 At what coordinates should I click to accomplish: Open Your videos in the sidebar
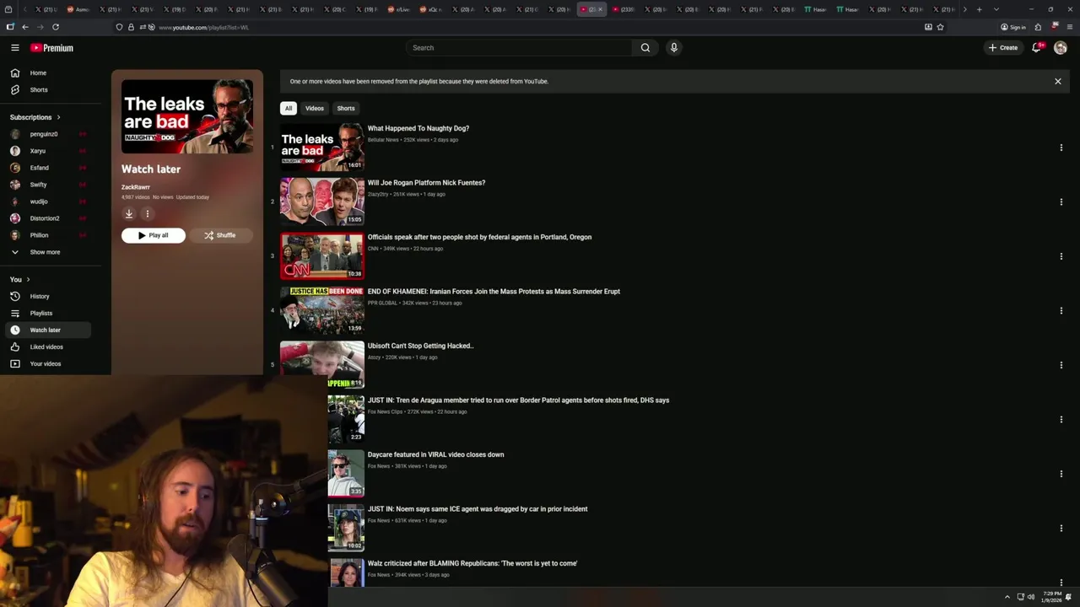click(47, 364)
